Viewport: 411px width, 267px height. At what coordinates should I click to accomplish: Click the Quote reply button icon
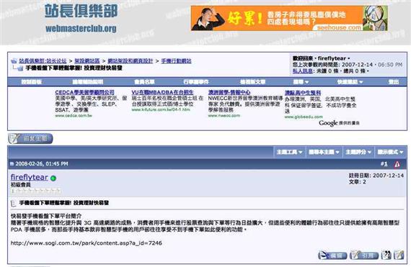(364, 255)
